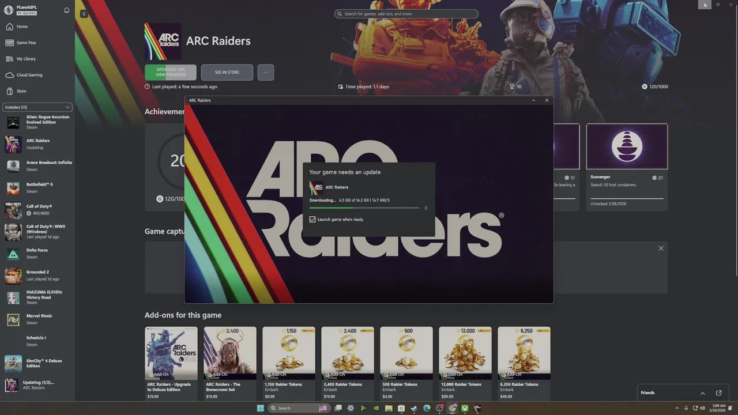This screenshot has height=415, width=738.
Task: Uncheck Launch game when ready
Action: click(312, 220)
